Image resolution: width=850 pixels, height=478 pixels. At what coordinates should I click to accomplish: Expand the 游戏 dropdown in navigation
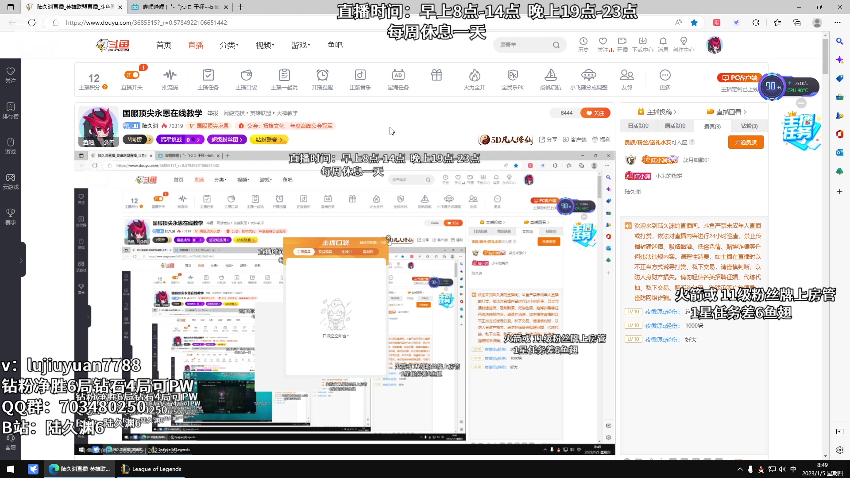point(301,45)
